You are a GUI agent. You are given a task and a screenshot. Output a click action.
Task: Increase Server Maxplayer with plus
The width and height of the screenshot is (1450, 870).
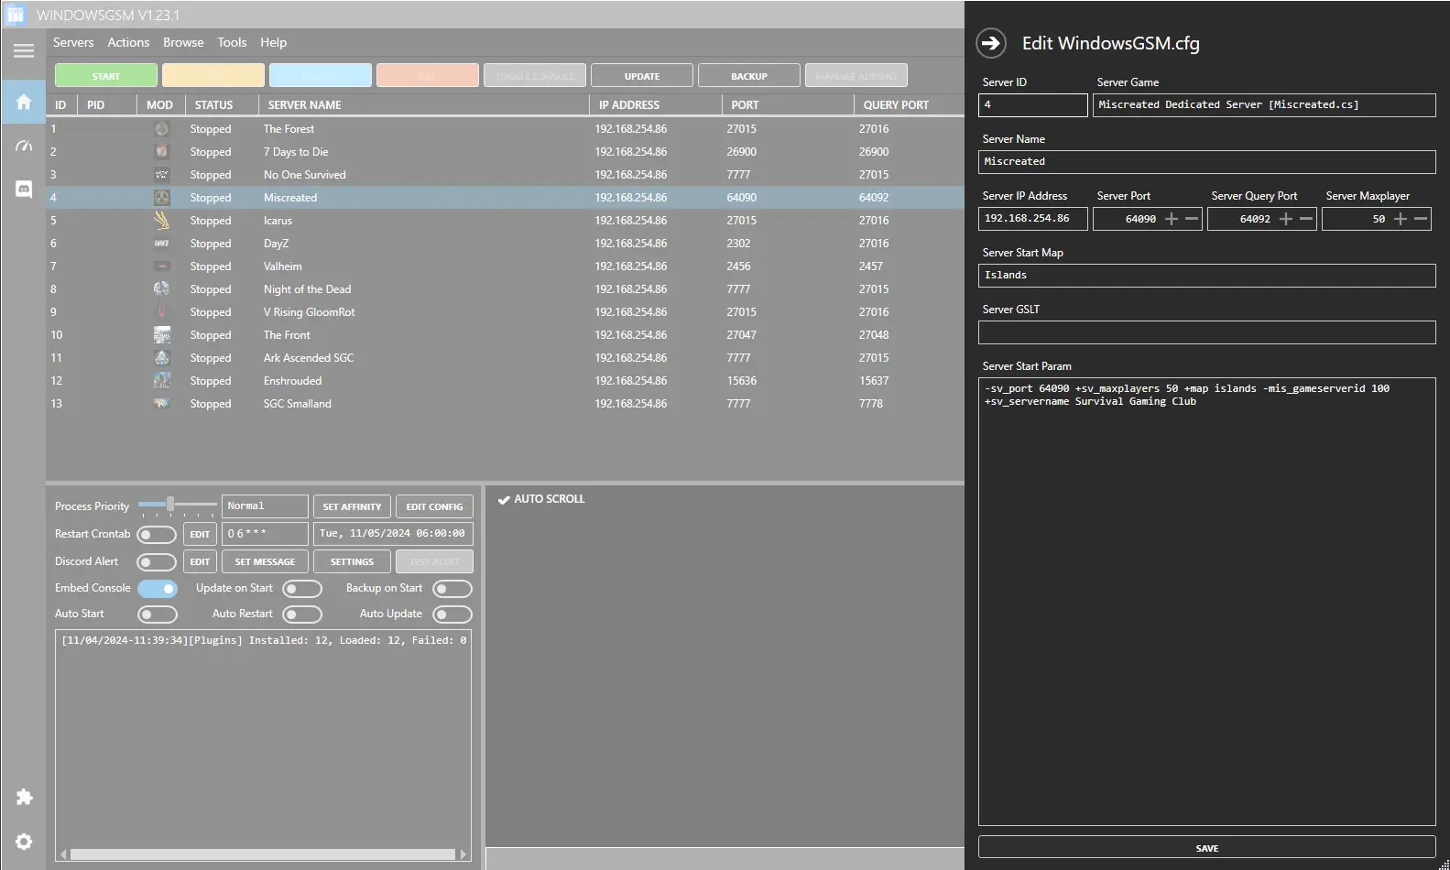(x=1401, y=219)
